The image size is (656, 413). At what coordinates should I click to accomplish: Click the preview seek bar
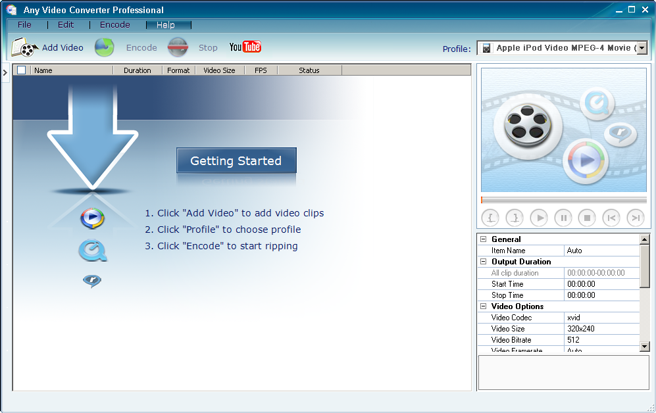[564, 200]
